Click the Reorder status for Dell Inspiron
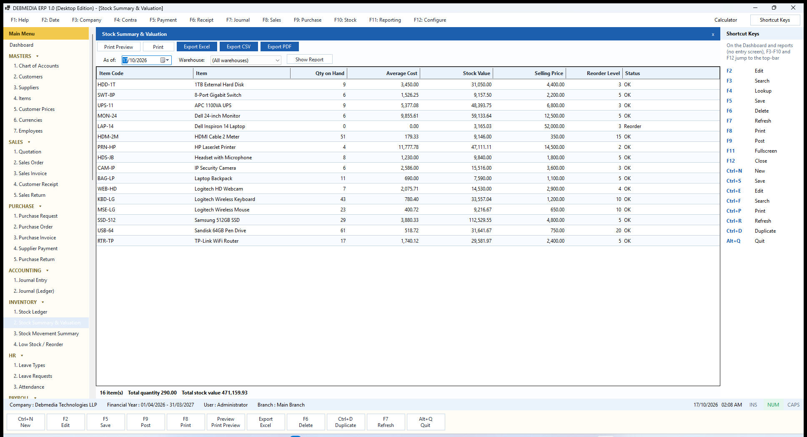The width and height of the screenshot is (807, 437). 632,126
